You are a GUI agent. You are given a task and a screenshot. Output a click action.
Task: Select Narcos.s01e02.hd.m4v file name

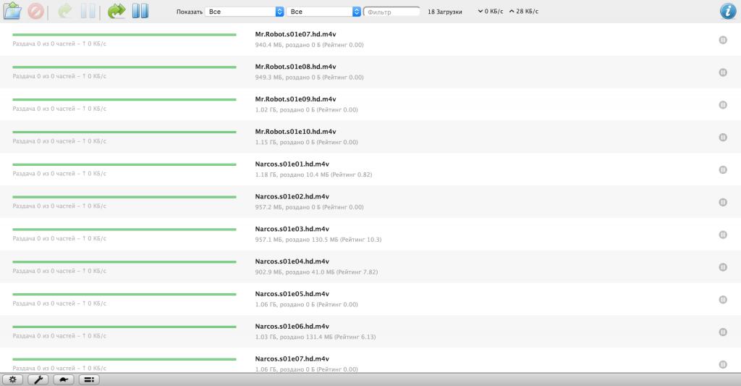coord(292,196)
